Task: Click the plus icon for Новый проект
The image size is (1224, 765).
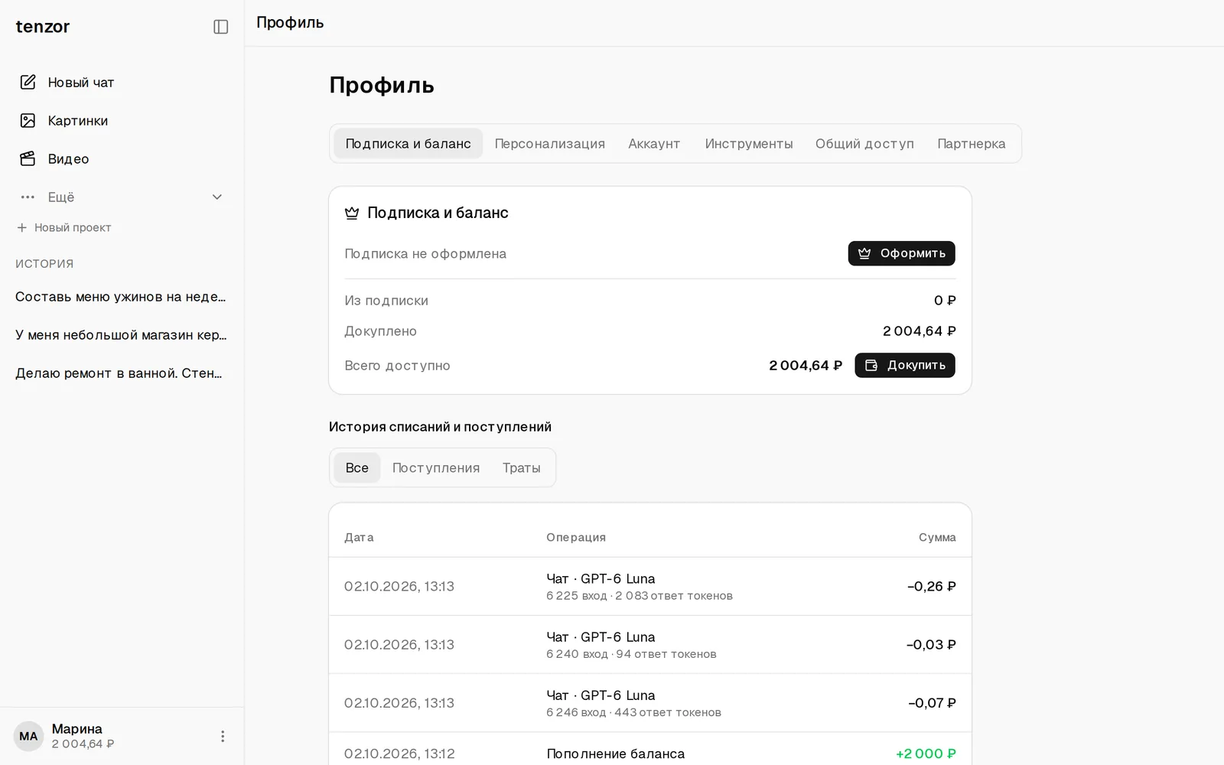Action: [21, 227]
